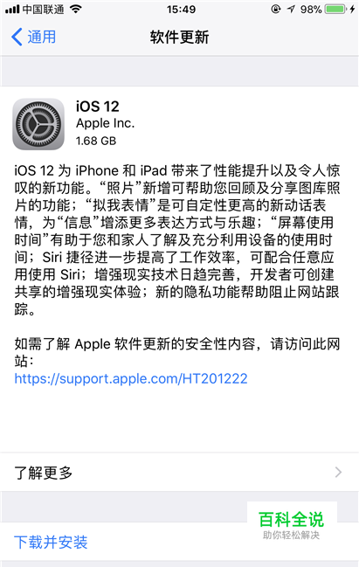This screenshot has width=359, height=567.
Task: Tap the rotation lock status icon
Action: click(276, 9)
